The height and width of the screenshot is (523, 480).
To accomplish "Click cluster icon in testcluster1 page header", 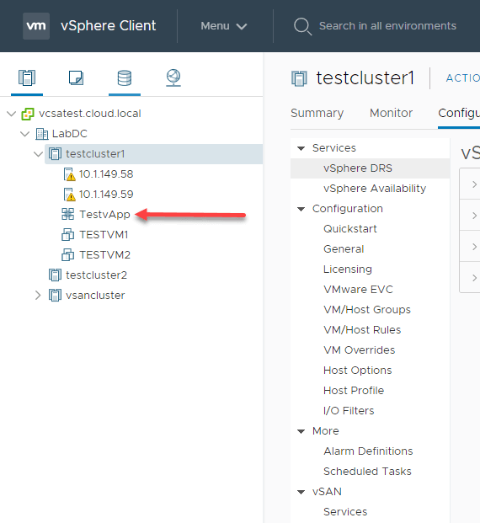I will point(299,78).
